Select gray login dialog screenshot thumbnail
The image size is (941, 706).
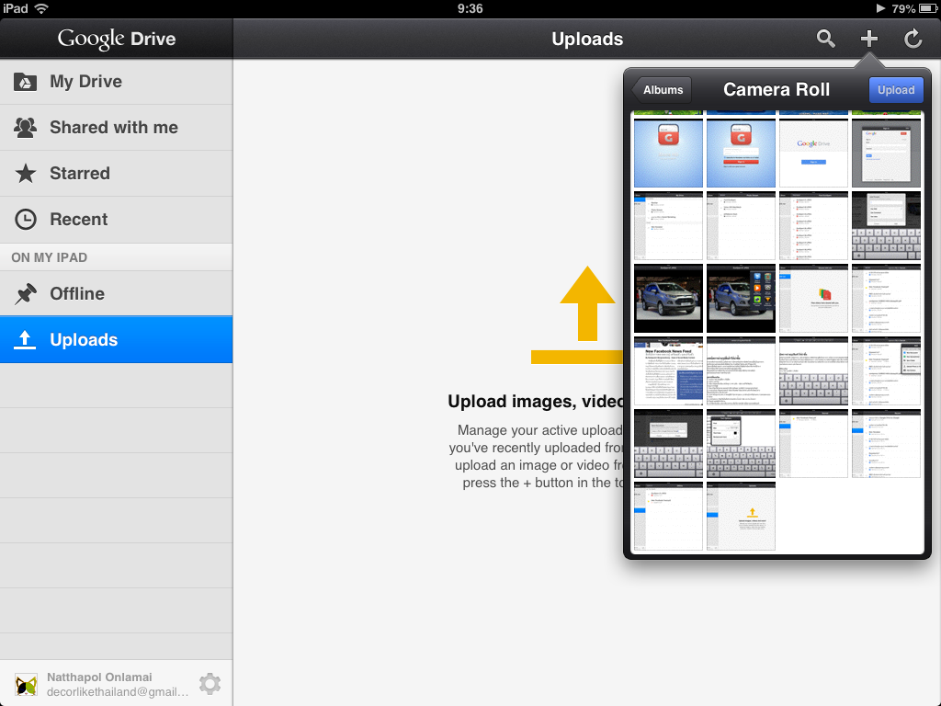[x=886, y=154]
